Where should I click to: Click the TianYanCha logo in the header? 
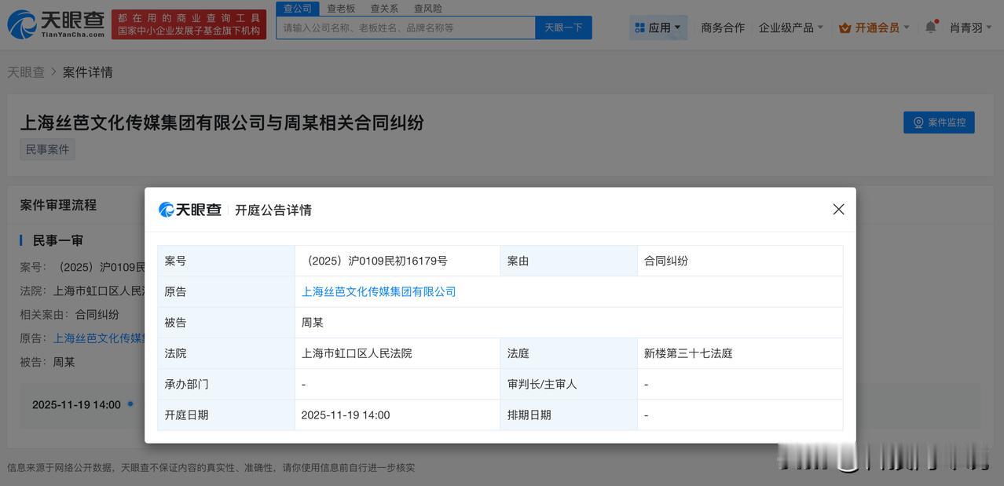coord(56,24)
